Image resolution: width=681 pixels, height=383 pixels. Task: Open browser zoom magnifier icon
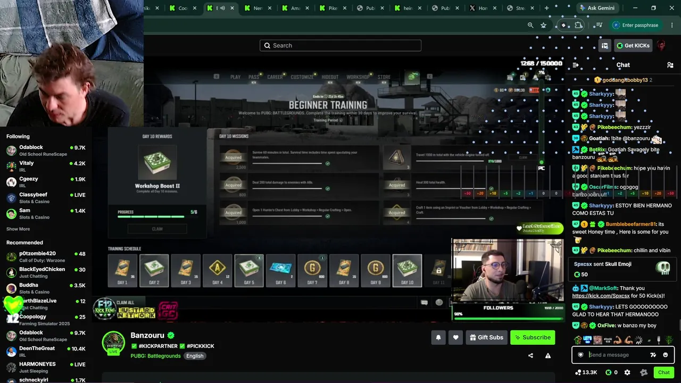click(x=530, y=25)
